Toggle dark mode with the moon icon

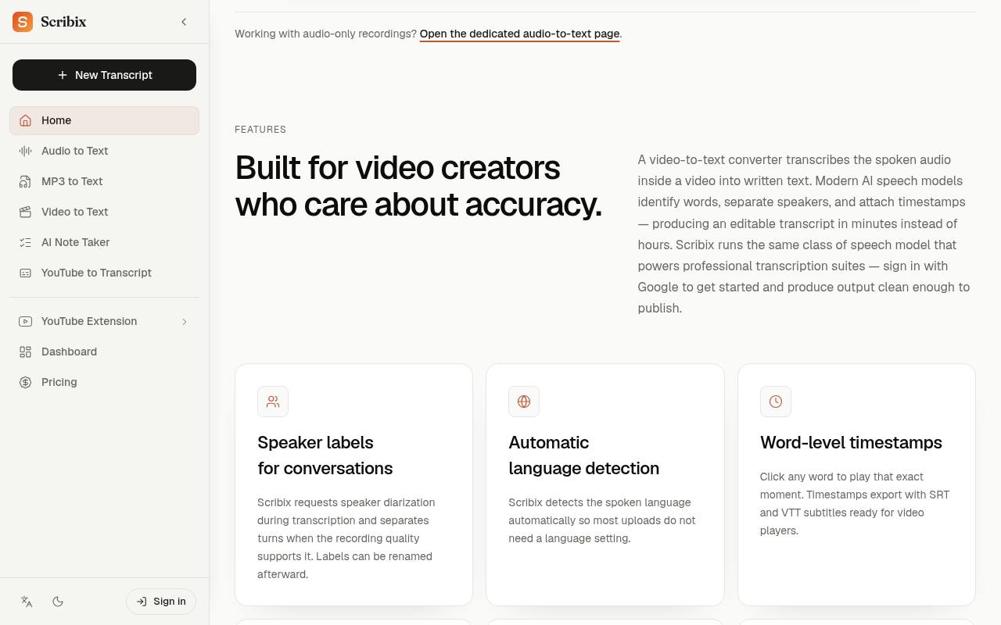click(x=58, y=602)
